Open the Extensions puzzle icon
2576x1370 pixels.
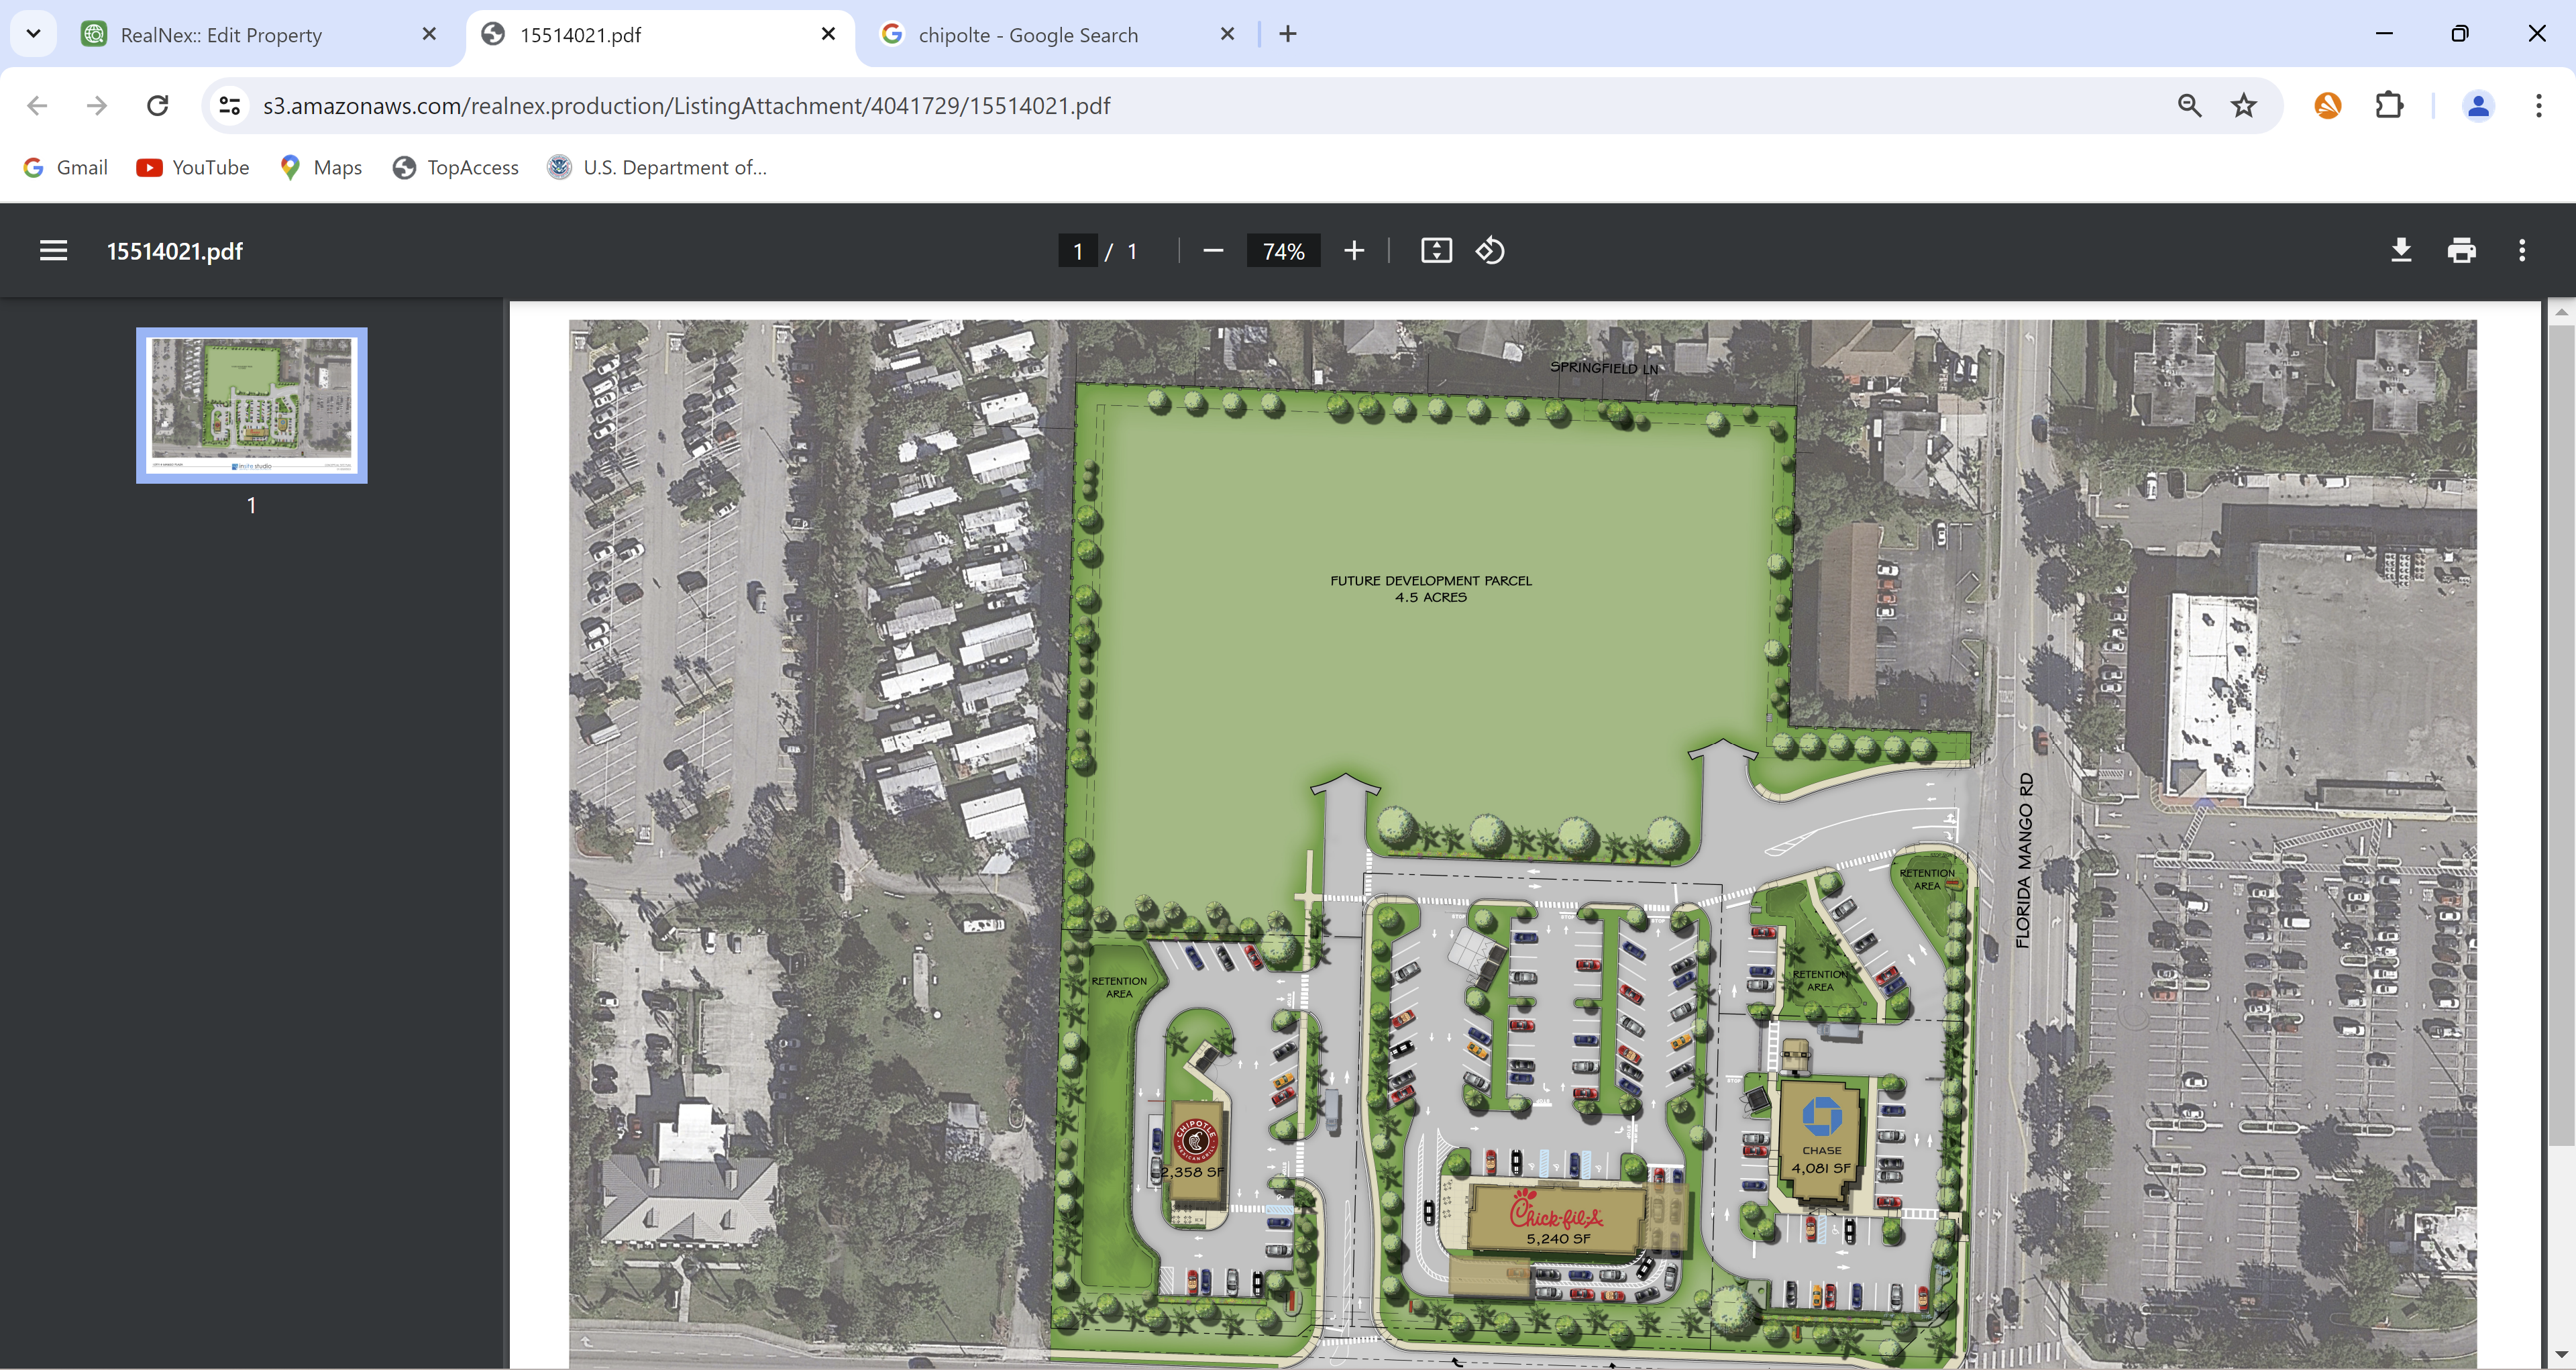(x=2389, y=106)
